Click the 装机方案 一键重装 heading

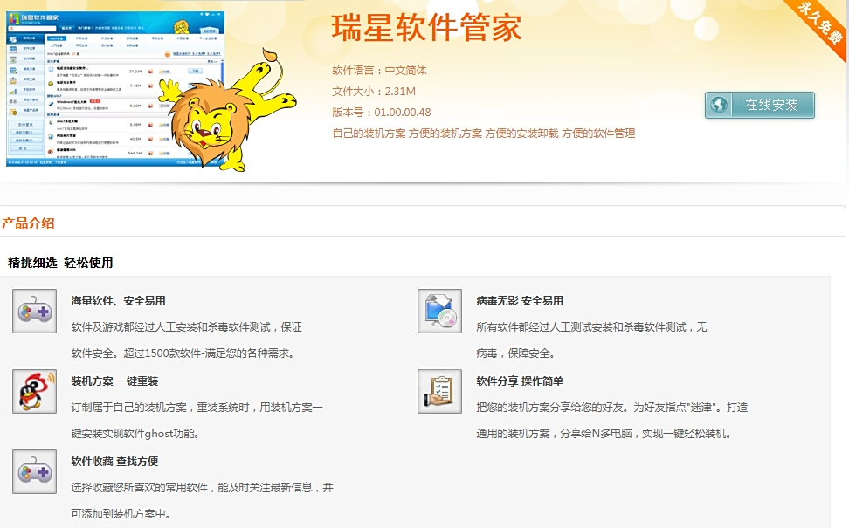(x=114, y=381)
